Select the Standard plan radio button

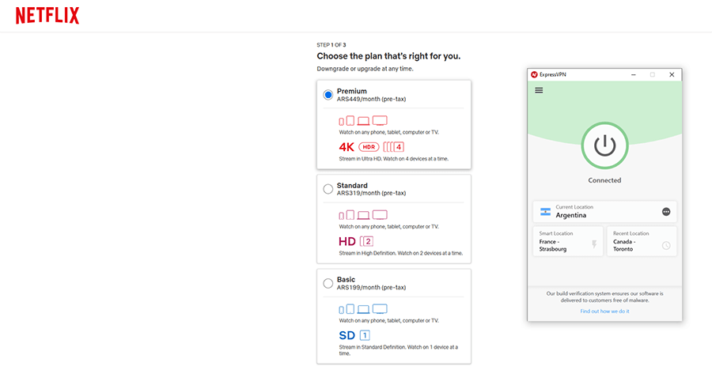point(328,189)
